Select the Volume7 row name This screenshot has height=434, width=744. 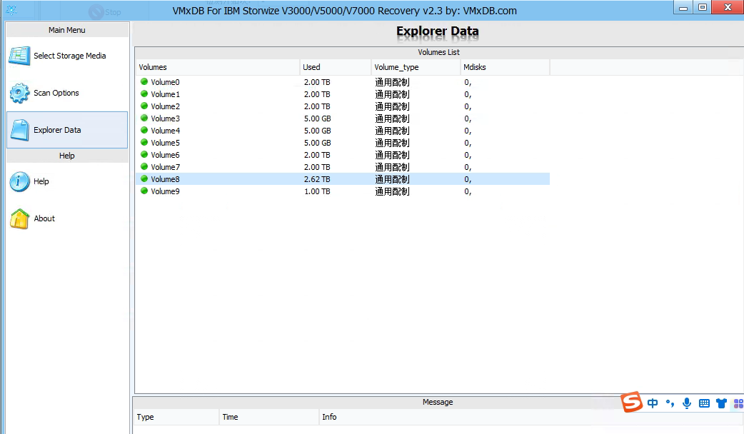pyautogui.click(x=165, y=167)
